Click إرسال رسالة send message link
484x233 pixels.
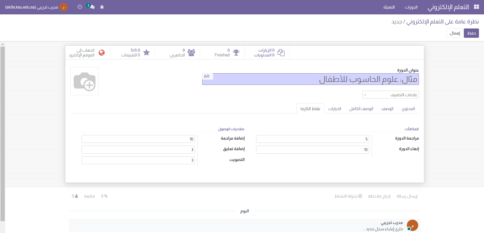[407, 196]
